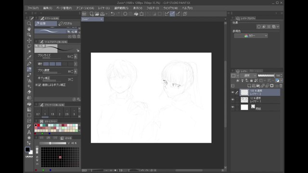Select the Zoom magnifier tool
Image resolution: width=308 pixels, height=173 pixels.
pos(29,24)
